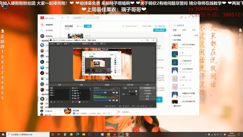Move selected source down in sources panel

coord(87,102)
